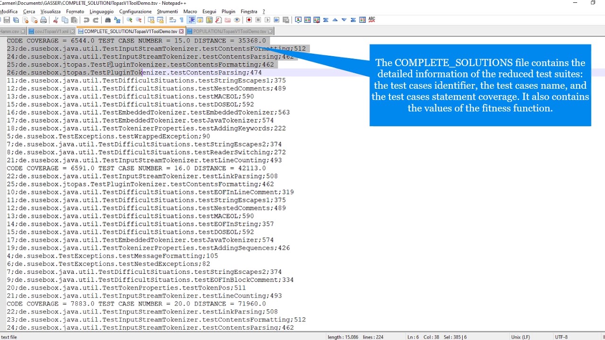Click the Save All icon
The height and width of the screenshot is (340, 605).
16,20
